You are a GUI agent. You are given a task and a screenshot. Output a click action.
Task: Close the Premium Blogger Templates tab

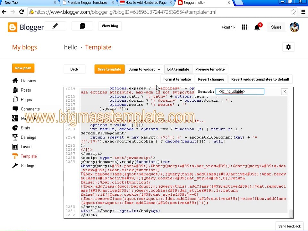(x=113, y=3)
